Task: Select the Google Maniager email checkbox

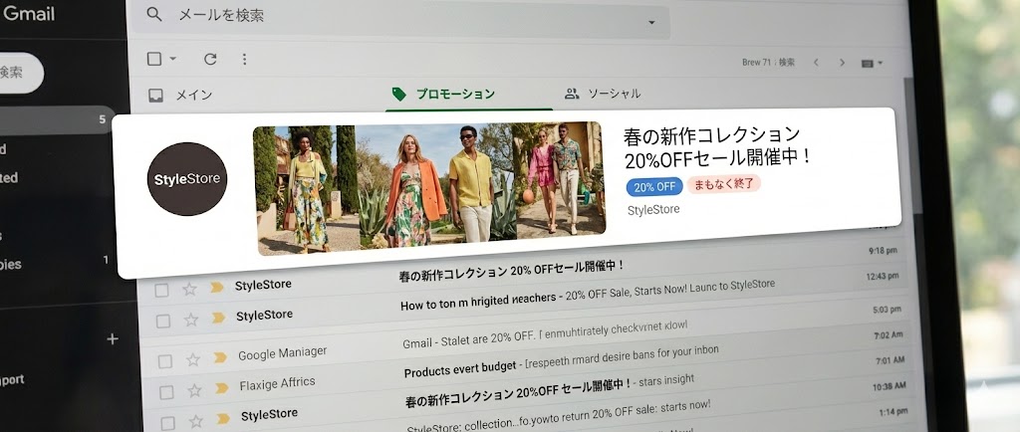Action: [165, 361]
